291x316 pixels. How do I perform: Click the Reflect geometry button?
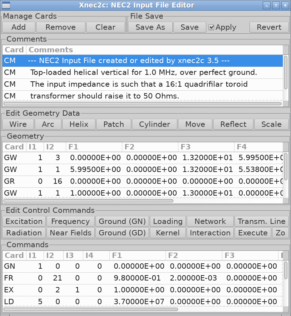click(x=233, y=124)
